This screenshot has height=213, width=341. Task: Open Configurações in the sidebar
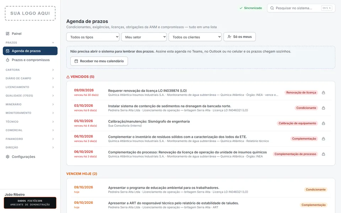pyautogui.click(x=30, y=157)
